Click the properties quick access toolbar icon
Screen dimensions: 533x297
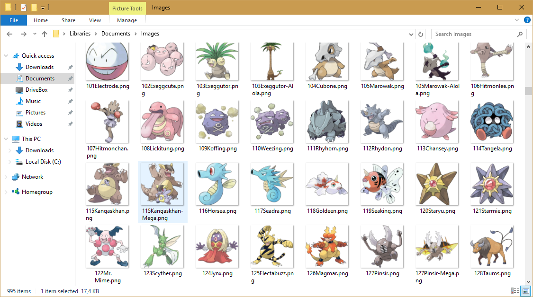(x=24, y=7)
